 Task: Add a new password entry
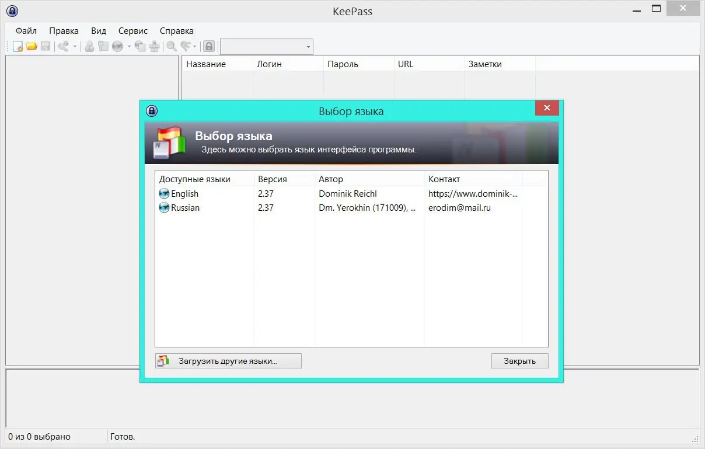click(x=65, y=46)
